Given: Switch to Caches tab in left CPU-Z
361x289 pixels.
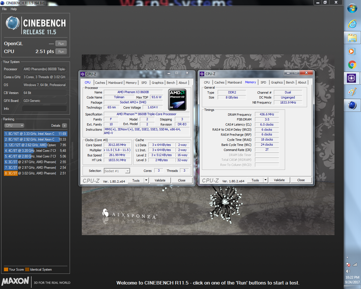Looking at the screenshot, I should point(100,83).
